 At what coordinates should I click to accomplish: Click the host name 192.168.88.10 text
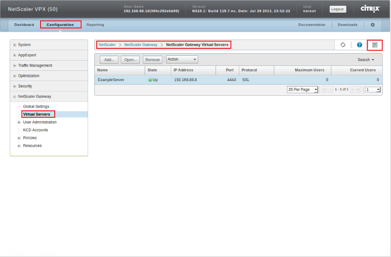pyautogui.click(x=152, y=11)
